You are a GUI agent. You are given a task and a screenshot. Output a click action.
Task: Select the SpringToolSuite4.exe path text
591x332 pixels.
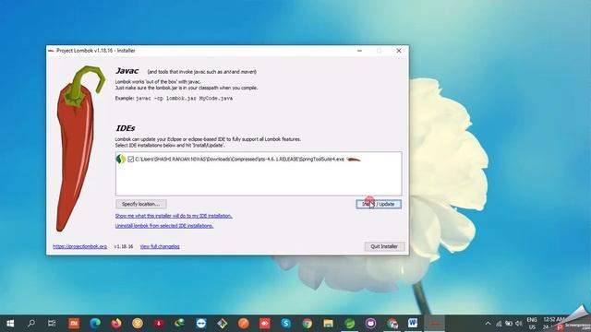(240, 160)
